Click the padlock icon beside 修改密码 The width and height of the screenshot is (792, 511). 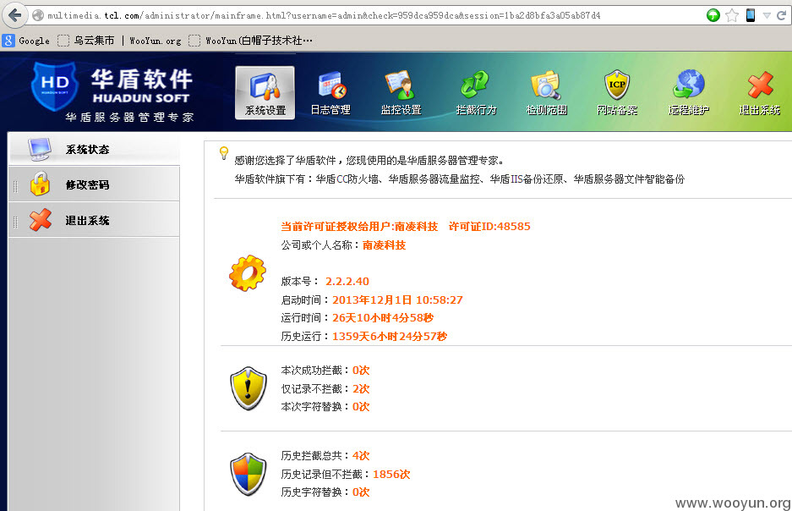pos(40,184)
